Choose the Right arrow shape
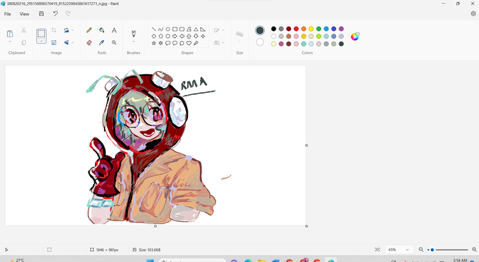 (x=175, y=36)
